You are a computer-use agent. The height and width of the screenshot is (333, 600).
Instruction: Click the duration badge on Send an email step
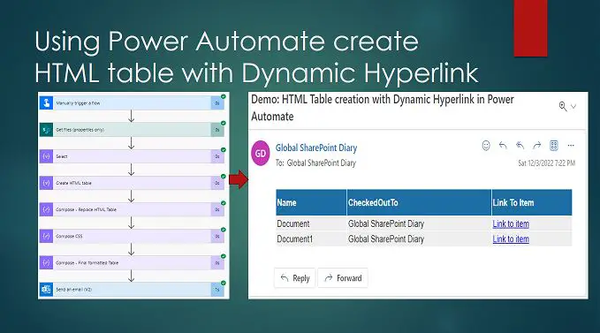tap(217, 290)
